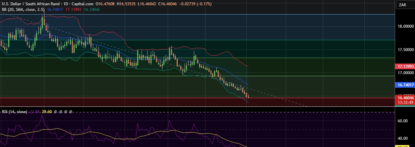This screenshot has height=147, width=415.
Task: Click the 13:32:49 bar countdown timer
Action: click(405, 102)
